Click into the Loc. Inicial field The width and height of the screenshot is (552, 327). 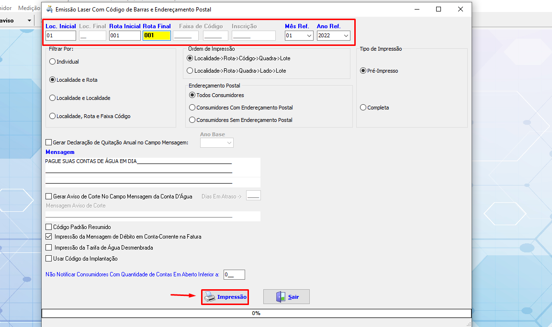coord(61,35)
